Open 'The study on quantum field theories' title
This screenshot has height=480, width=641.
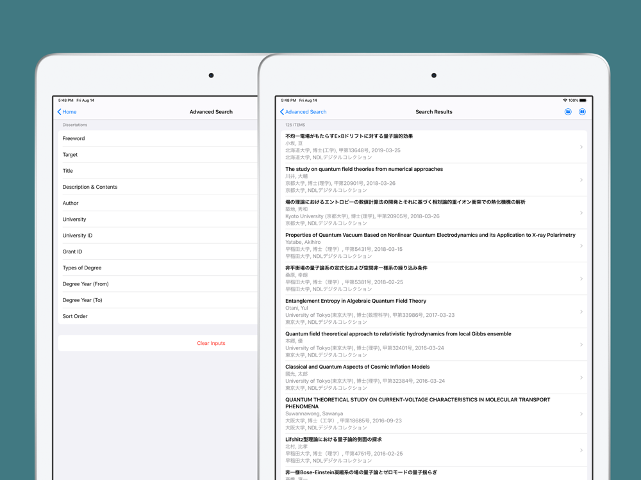point(364,169)
